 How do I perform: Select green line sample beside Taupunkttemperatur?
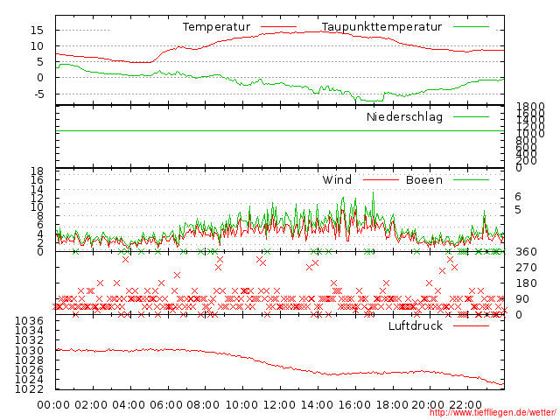tap(471, 27)
